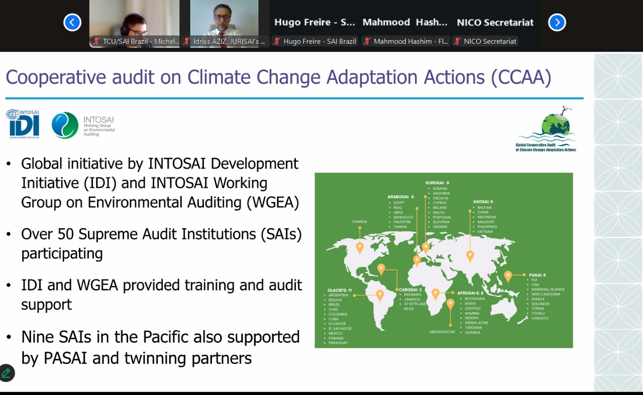Image resolution: width=643 pixels, height=395 pixels.
Task: Open the green annotation pencil icon
Action: pos(7,373)
